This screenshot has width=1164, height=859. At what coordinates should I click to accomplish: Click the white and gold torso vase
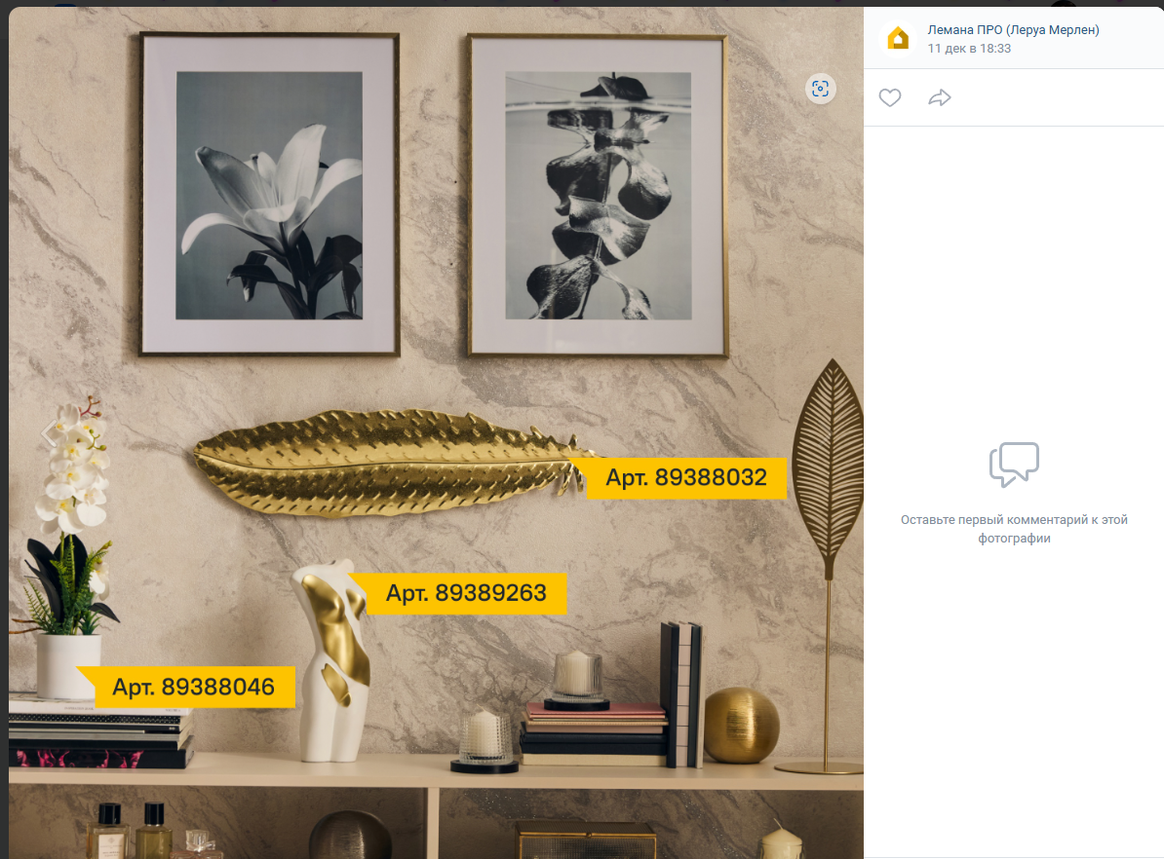pos(333,661)
